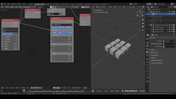Toggle the Animation Nodes Object collection checkbox

click(x=151, y=25)
